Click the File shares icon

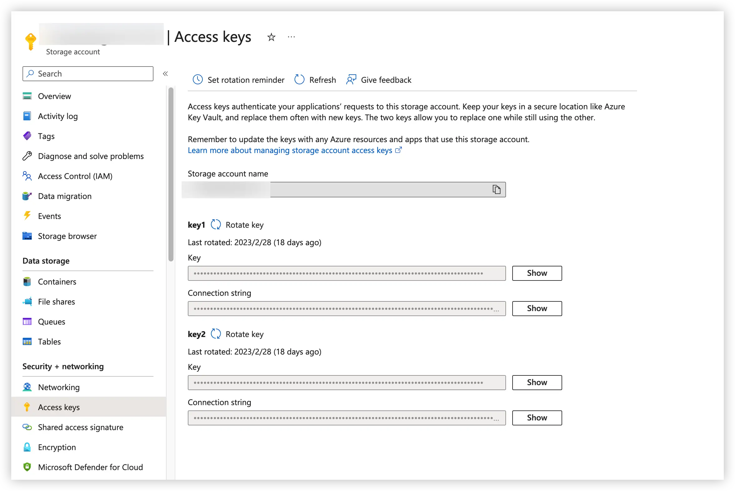[27, 301]
